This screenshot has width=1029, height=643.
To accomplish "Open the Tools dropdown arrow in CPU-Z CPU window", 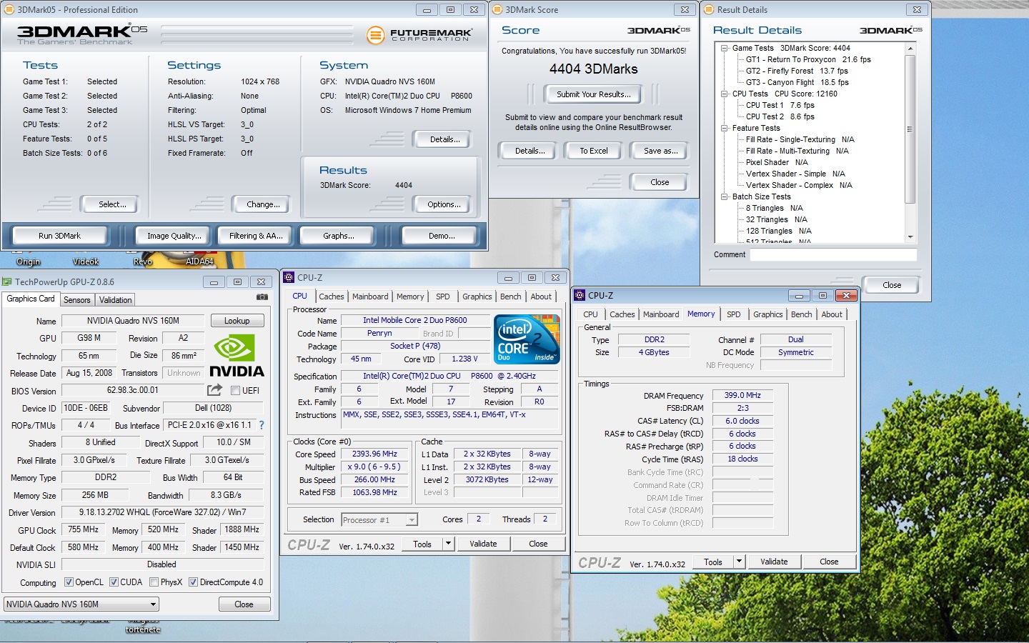I will tap(448, 544).
